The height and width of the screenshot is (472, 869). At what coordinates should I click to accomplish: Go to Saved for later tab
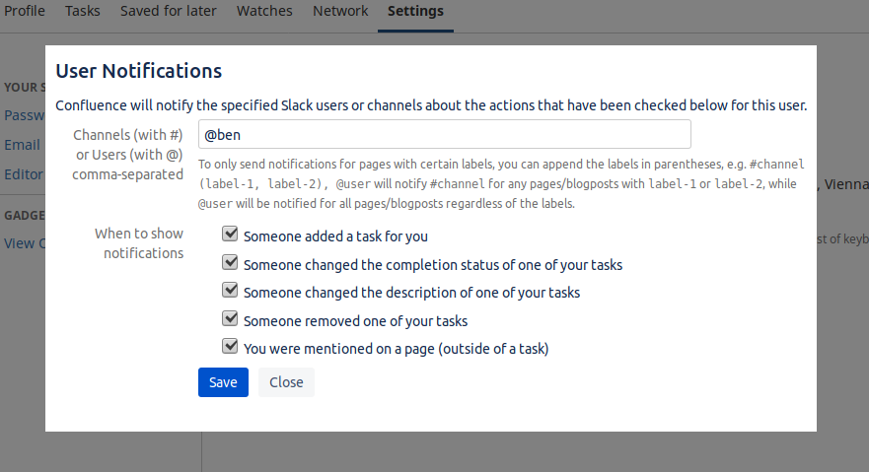point(168,12)
